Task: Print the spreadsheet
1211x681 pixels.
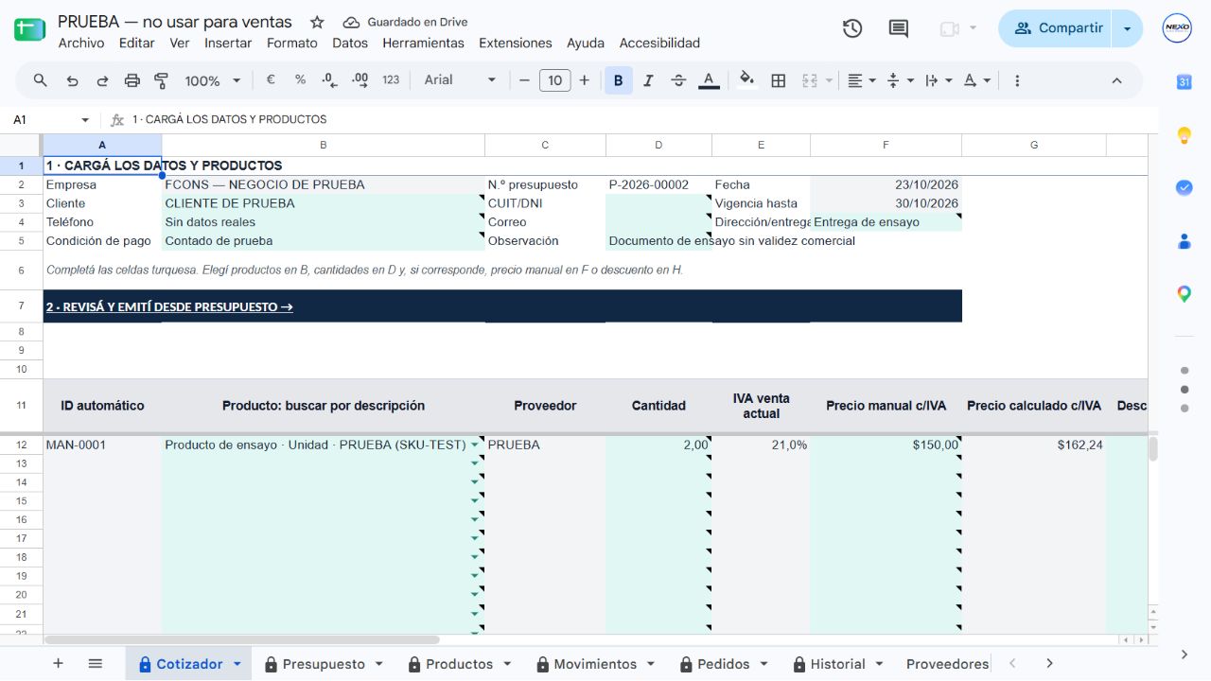Action: (132, 80)
